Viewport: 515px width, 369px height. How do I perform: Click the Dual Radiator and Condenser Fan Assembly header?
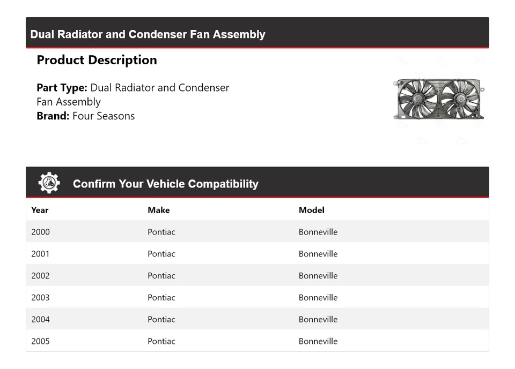pyautogui.click(x=148, y=34)
